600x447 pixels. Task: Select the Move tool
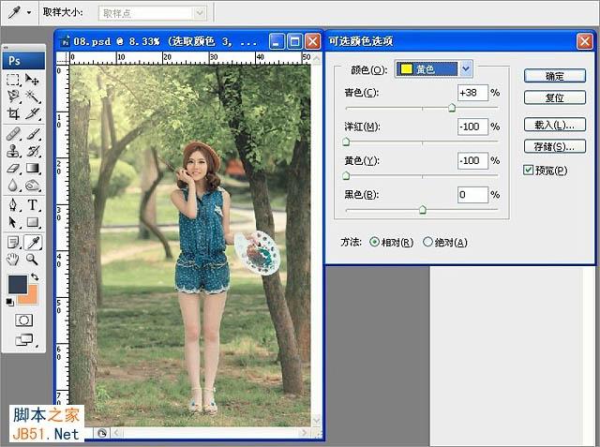click(x=33, y=80)
